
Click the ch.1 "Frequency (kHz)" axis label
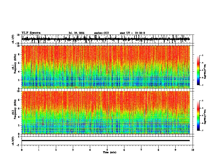click(15, 64)
